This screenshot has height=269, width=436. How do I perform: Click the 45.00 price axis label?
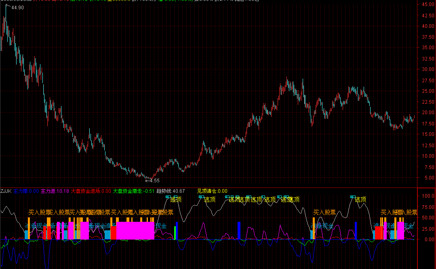click(x=428, y=4)
